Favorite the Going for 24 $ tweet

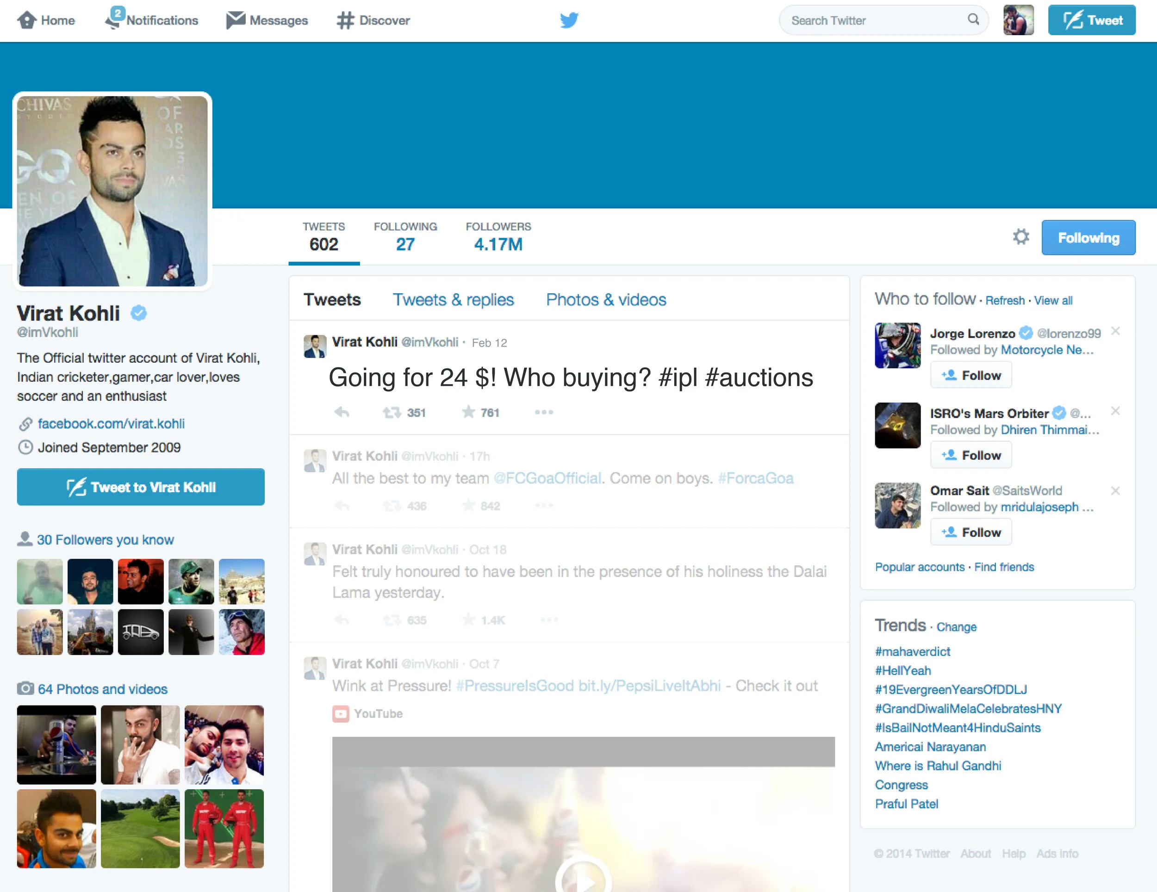(x=468, y=412)
